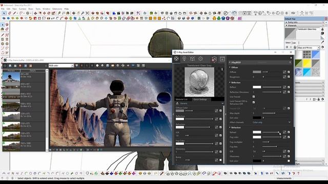Toggle the Use Fresnel checkbox
Image resolution: width=328 pixels, height=184 pixels.
pyautogui.click(x=254, y=97)
